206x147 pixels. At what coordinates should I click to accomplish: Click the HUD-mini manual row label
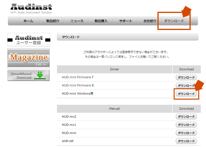click(69, 133)
